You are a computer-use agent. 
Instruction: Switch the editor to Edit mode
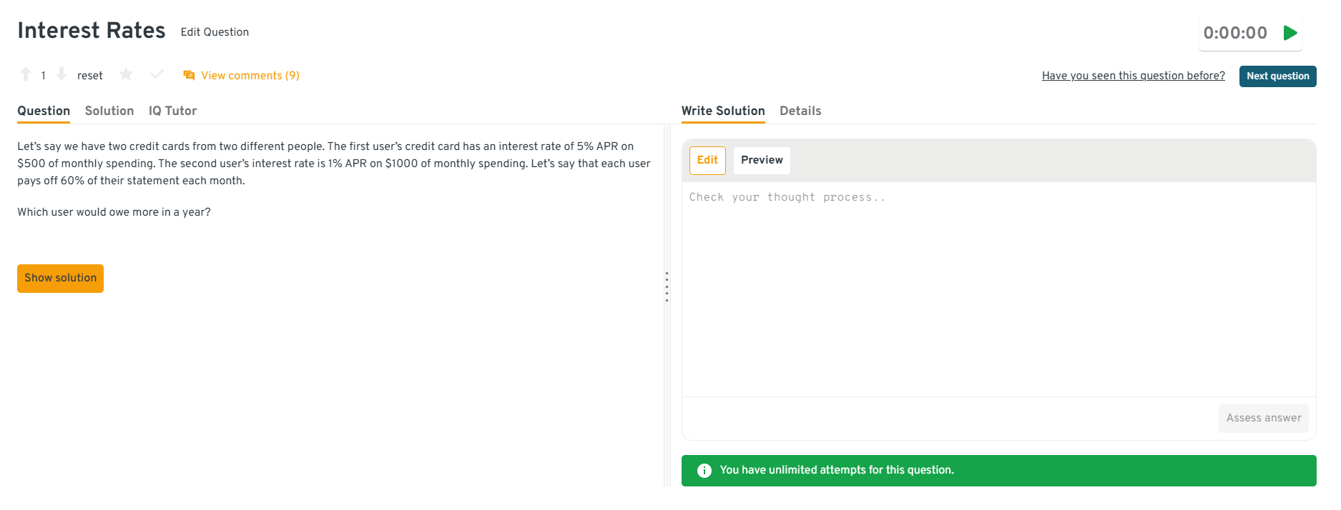[x=707, y=161]
